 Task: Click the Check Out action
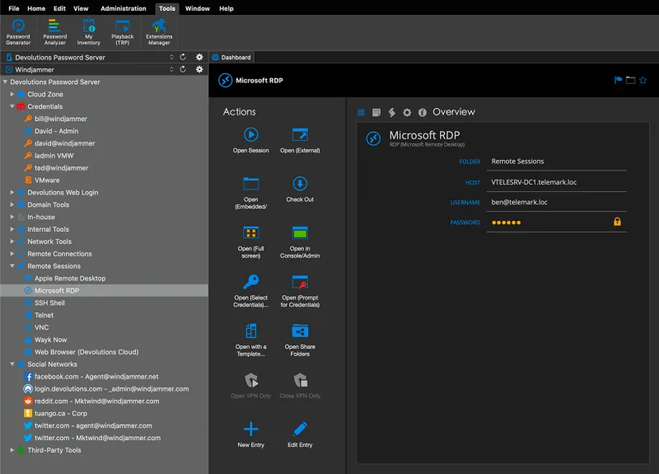pos(300,190)
